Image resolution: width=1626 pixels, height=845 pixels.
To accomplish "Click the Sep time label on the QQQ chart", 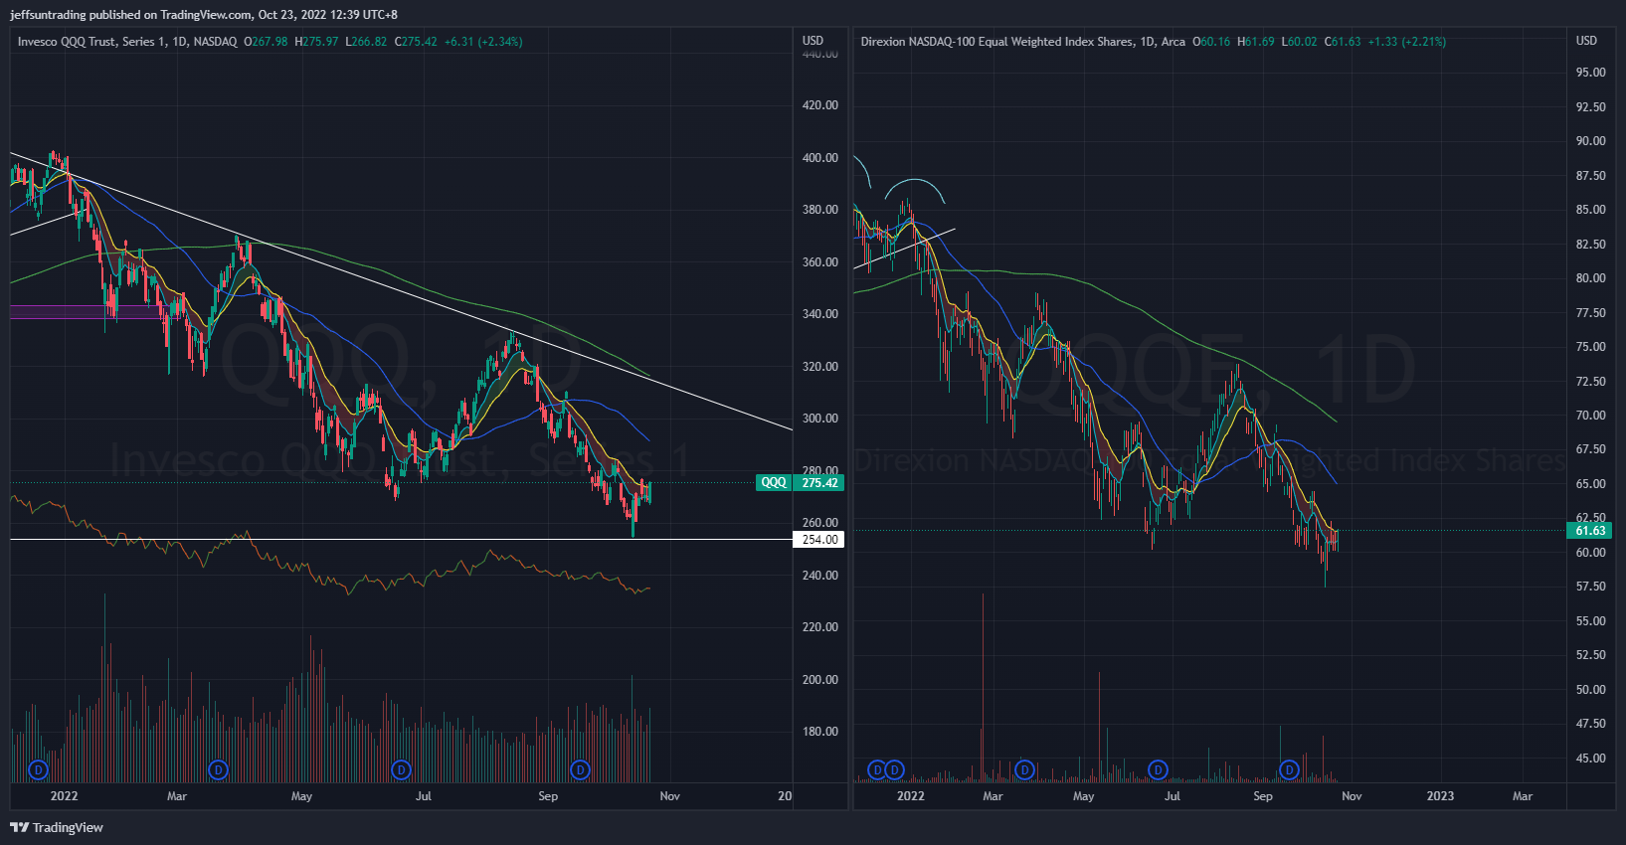I will [548, 796].
